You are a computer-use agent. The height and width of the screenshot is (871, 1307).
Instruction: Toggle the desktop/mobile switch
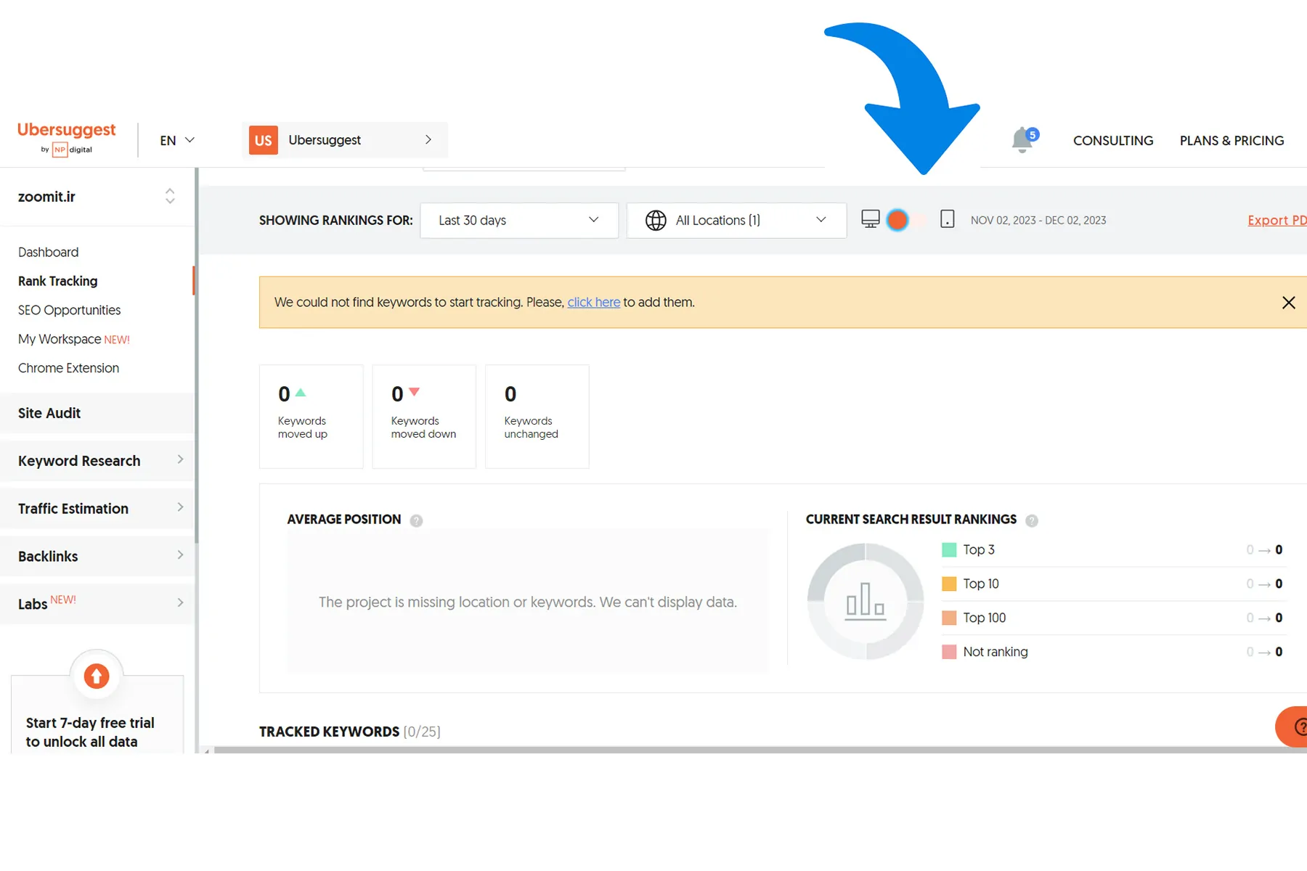(x=908, y=220)
